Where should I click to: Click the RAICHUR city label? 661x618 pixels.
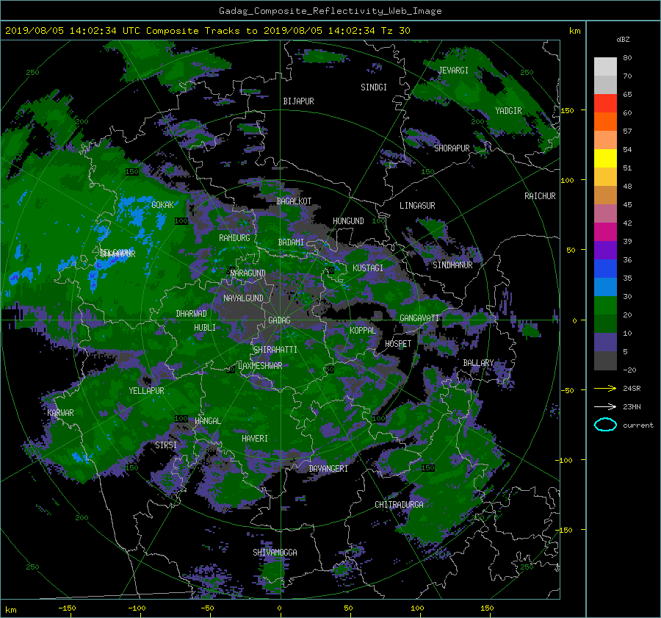pyautogui.click(x=540, y=196)
